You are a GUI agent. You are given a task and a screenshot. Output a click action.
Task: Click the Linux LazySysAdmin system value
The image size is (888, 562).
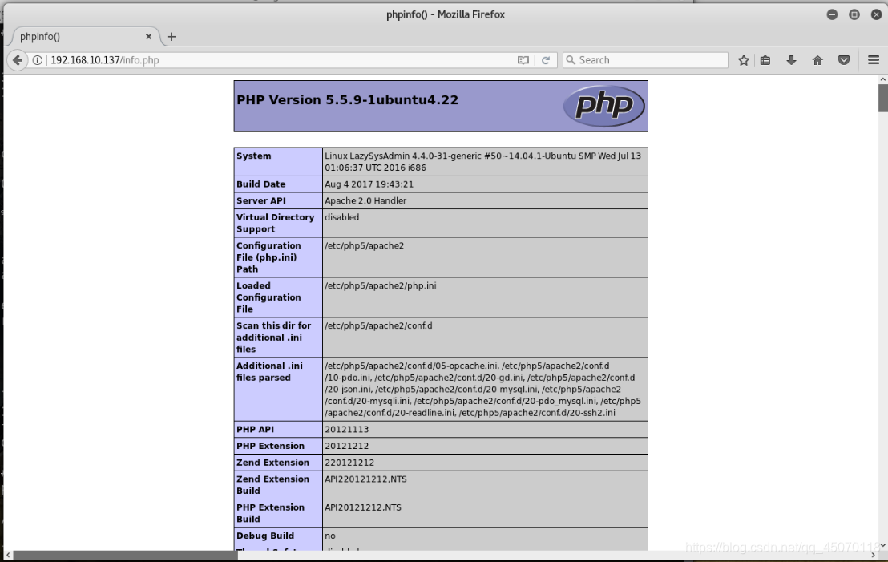tap(483, 161)
